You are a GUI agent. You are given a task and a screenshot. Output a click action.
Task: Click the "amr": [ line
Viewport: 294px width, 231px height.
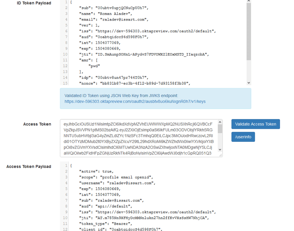pyautogui.click(x=88, y=60)
